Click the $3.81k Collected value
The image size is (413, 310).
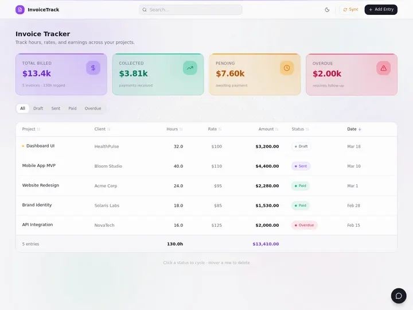click(x=133, y=73)
